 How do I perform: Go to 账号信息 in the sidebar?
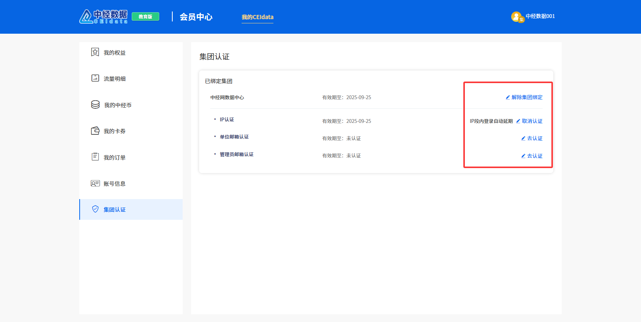coord(114,184)
